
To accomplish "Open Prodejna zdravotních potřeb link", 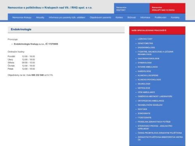I will coord(154,122).
